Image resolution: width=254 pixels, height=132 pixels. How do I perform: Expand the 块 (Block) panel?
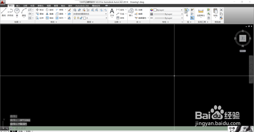(138, 22)
